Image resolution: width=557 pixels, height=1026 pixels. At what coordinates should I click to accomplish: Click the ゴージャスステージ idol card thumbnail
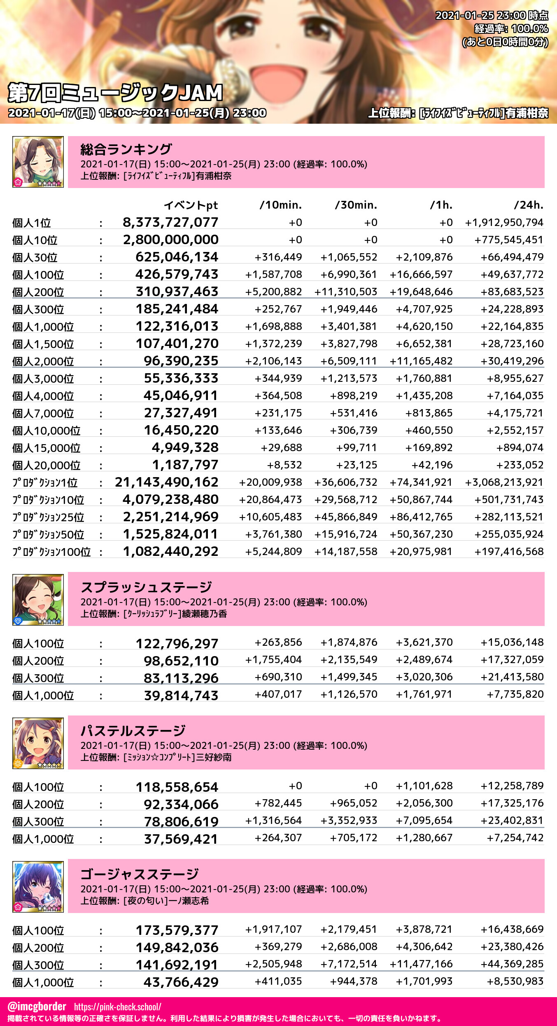tap(38, 887)
